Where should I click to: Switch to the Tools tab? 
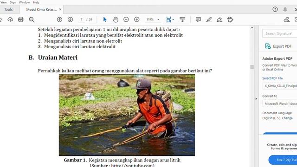coord(8,9)
